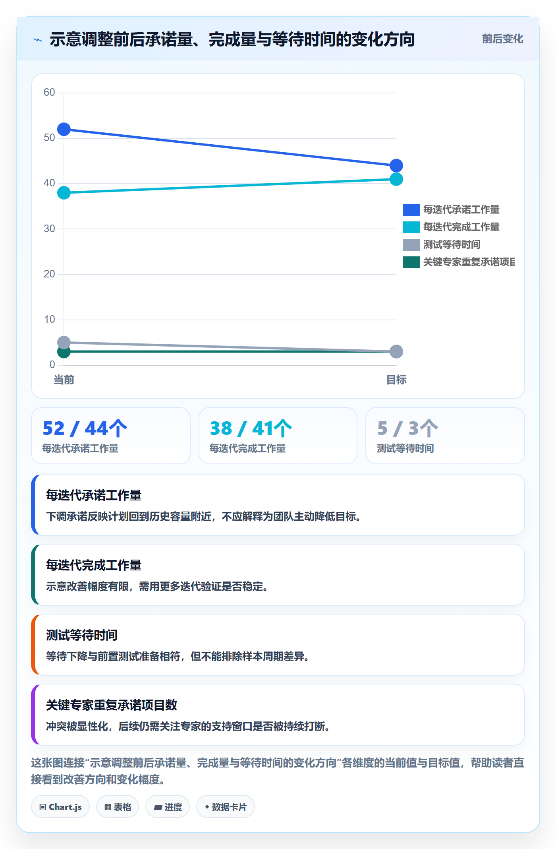Open the 52 / 44个 stat card
Image resolution: width=556 pixels, height=849 pixels.
pyautogui.click(x=111, y=435)
